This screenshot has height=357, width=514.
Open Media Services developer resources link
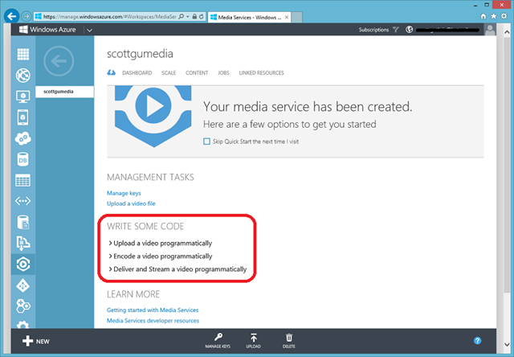click(153, 321)
